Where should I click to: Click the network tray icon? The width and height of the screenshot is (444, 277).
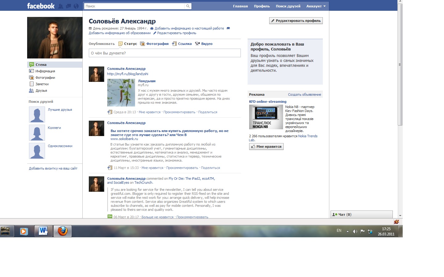[x=370, y=231]
